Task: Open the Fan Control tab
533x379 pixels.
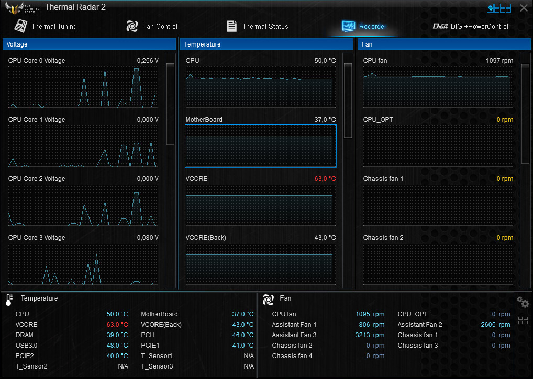Action: [x=152, y=26]
